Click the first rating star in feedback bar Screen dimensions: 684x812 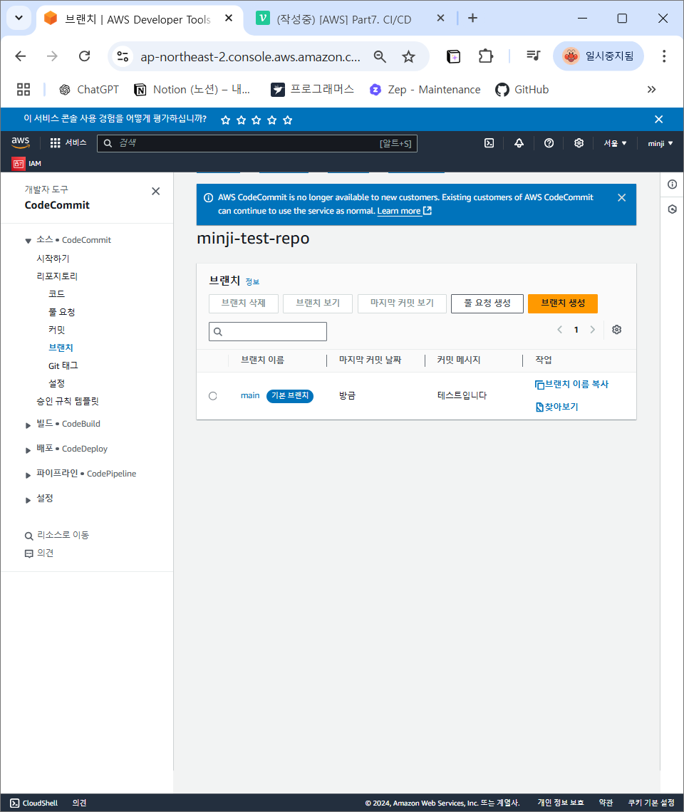pos(225,120)
